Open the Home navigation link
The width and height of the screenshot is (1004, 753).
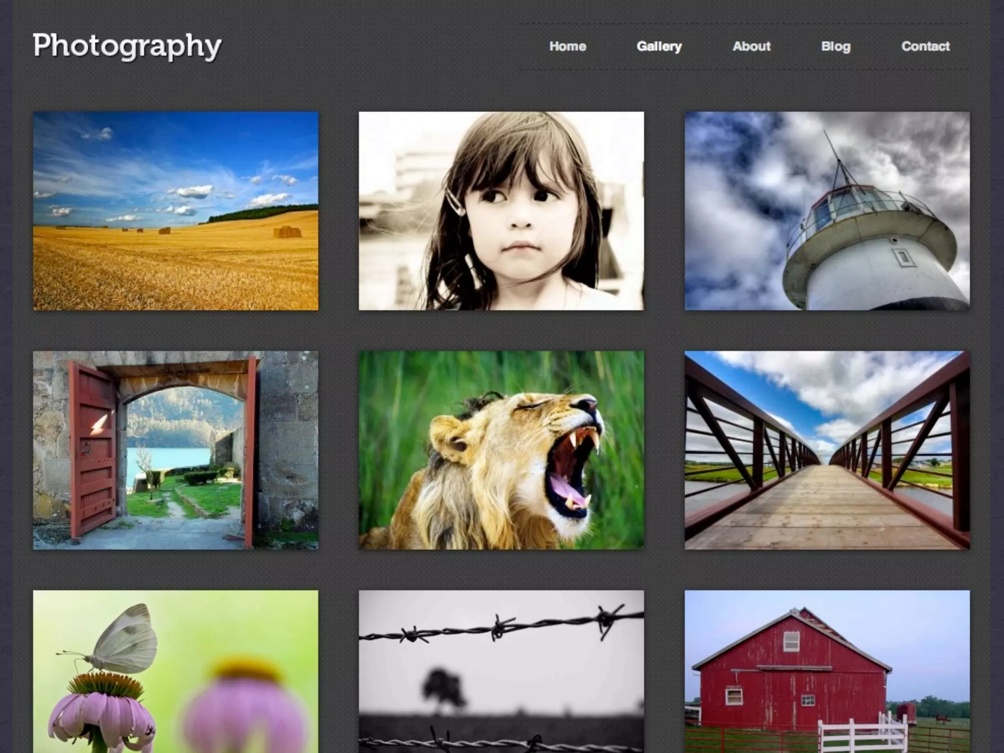coord(568,47)
